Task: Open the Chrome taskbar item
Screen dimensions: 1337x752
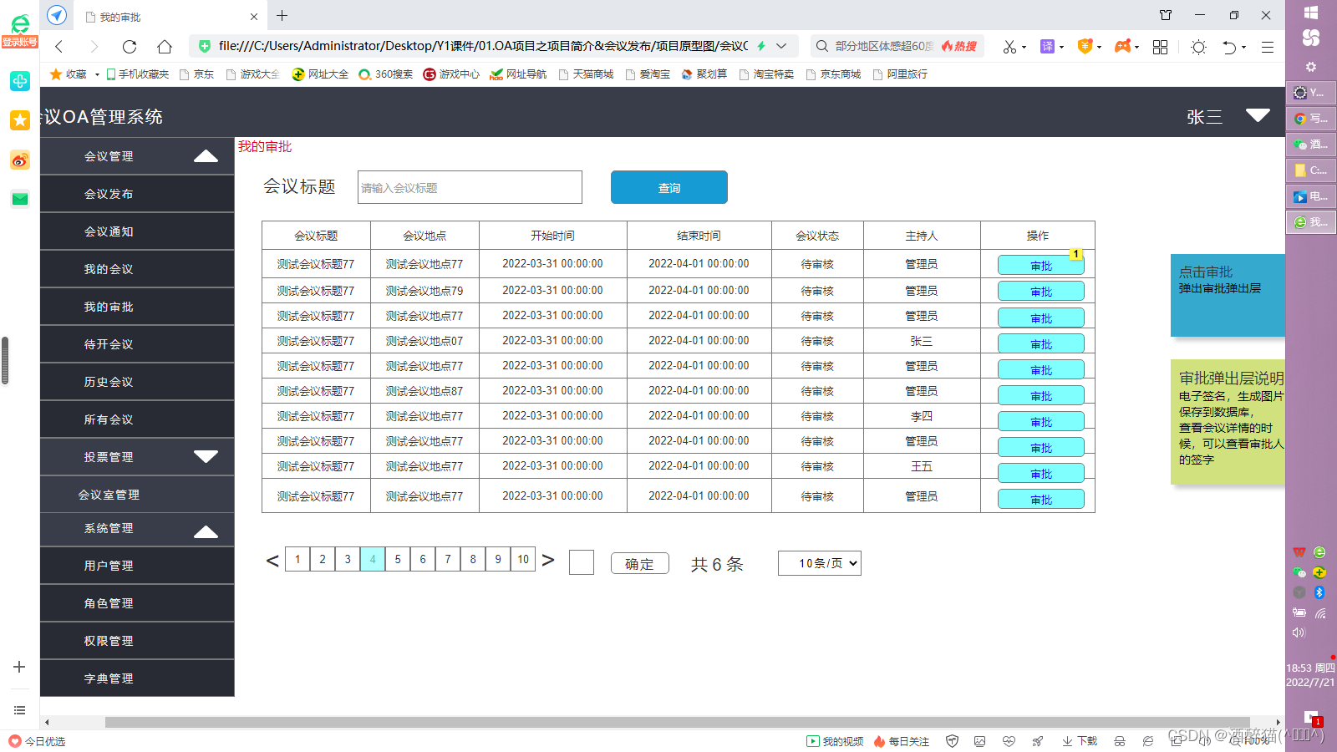Action: (1310, 119)
